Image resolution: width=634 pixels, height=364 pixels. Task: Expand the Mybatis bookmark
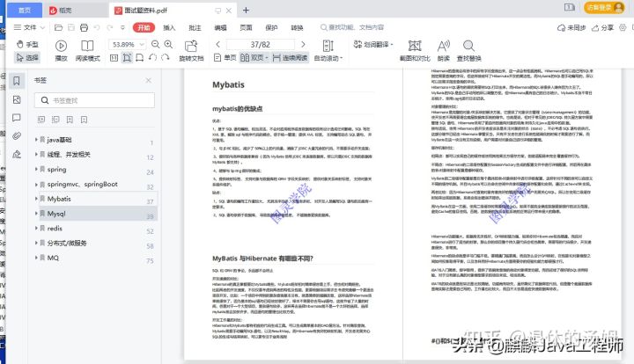tap(36, 199)
